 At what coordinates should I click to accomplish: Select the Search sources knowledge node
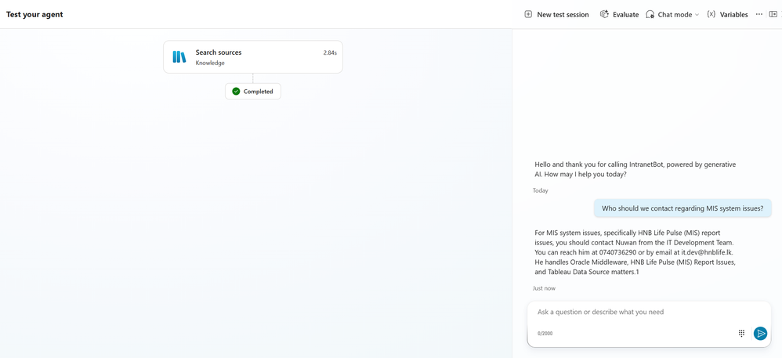coord(253,57)
